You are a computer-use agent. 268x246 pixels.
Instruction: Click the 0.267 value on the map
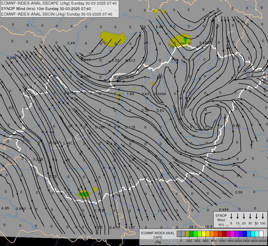point(11,58)
